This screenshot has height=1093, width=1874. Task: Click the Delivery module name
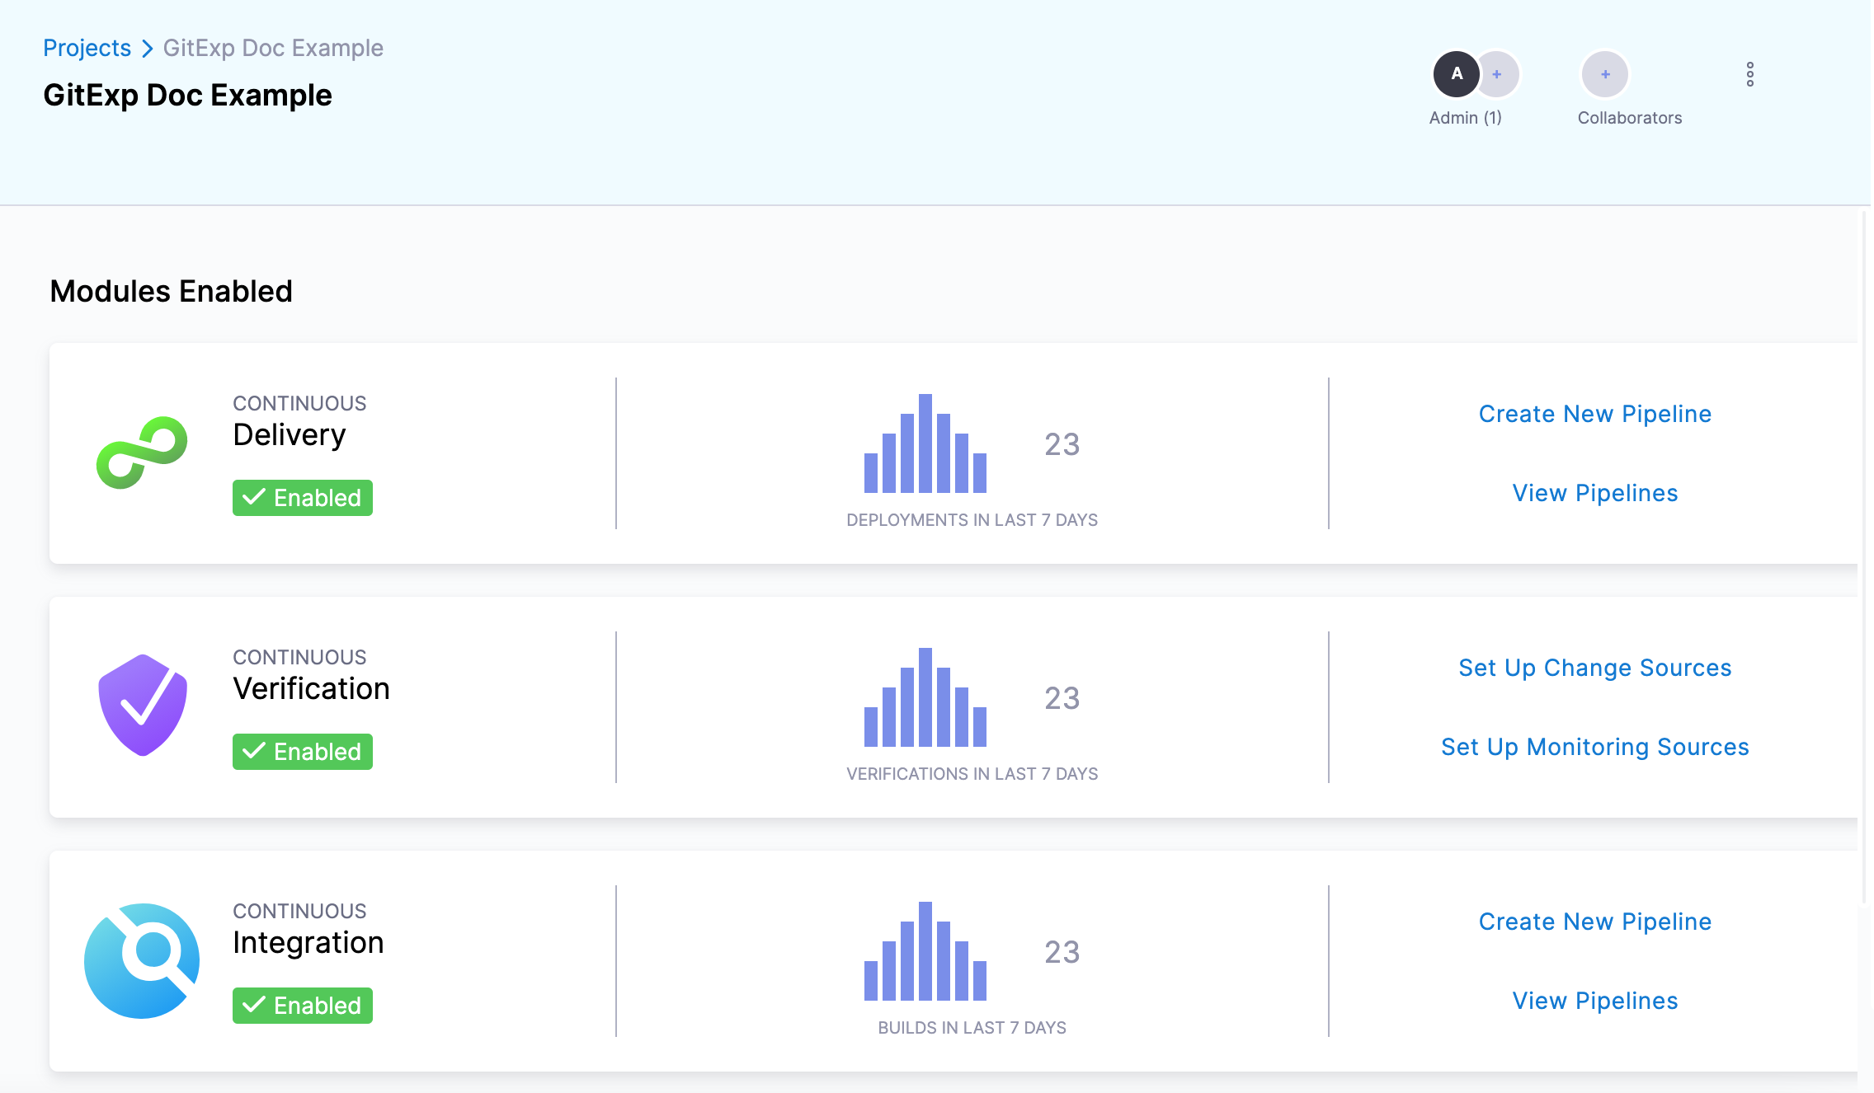(290, 435)
